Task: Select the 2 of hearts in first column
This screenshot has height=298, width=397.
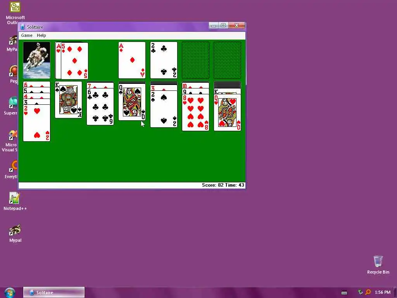Action: click(x=36, y=123)
